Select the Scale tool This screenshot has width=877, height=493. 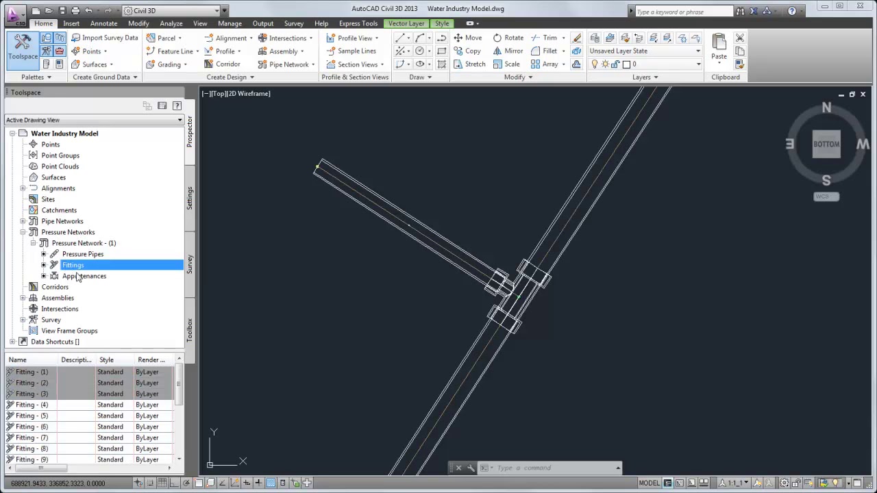click(506, 64)
